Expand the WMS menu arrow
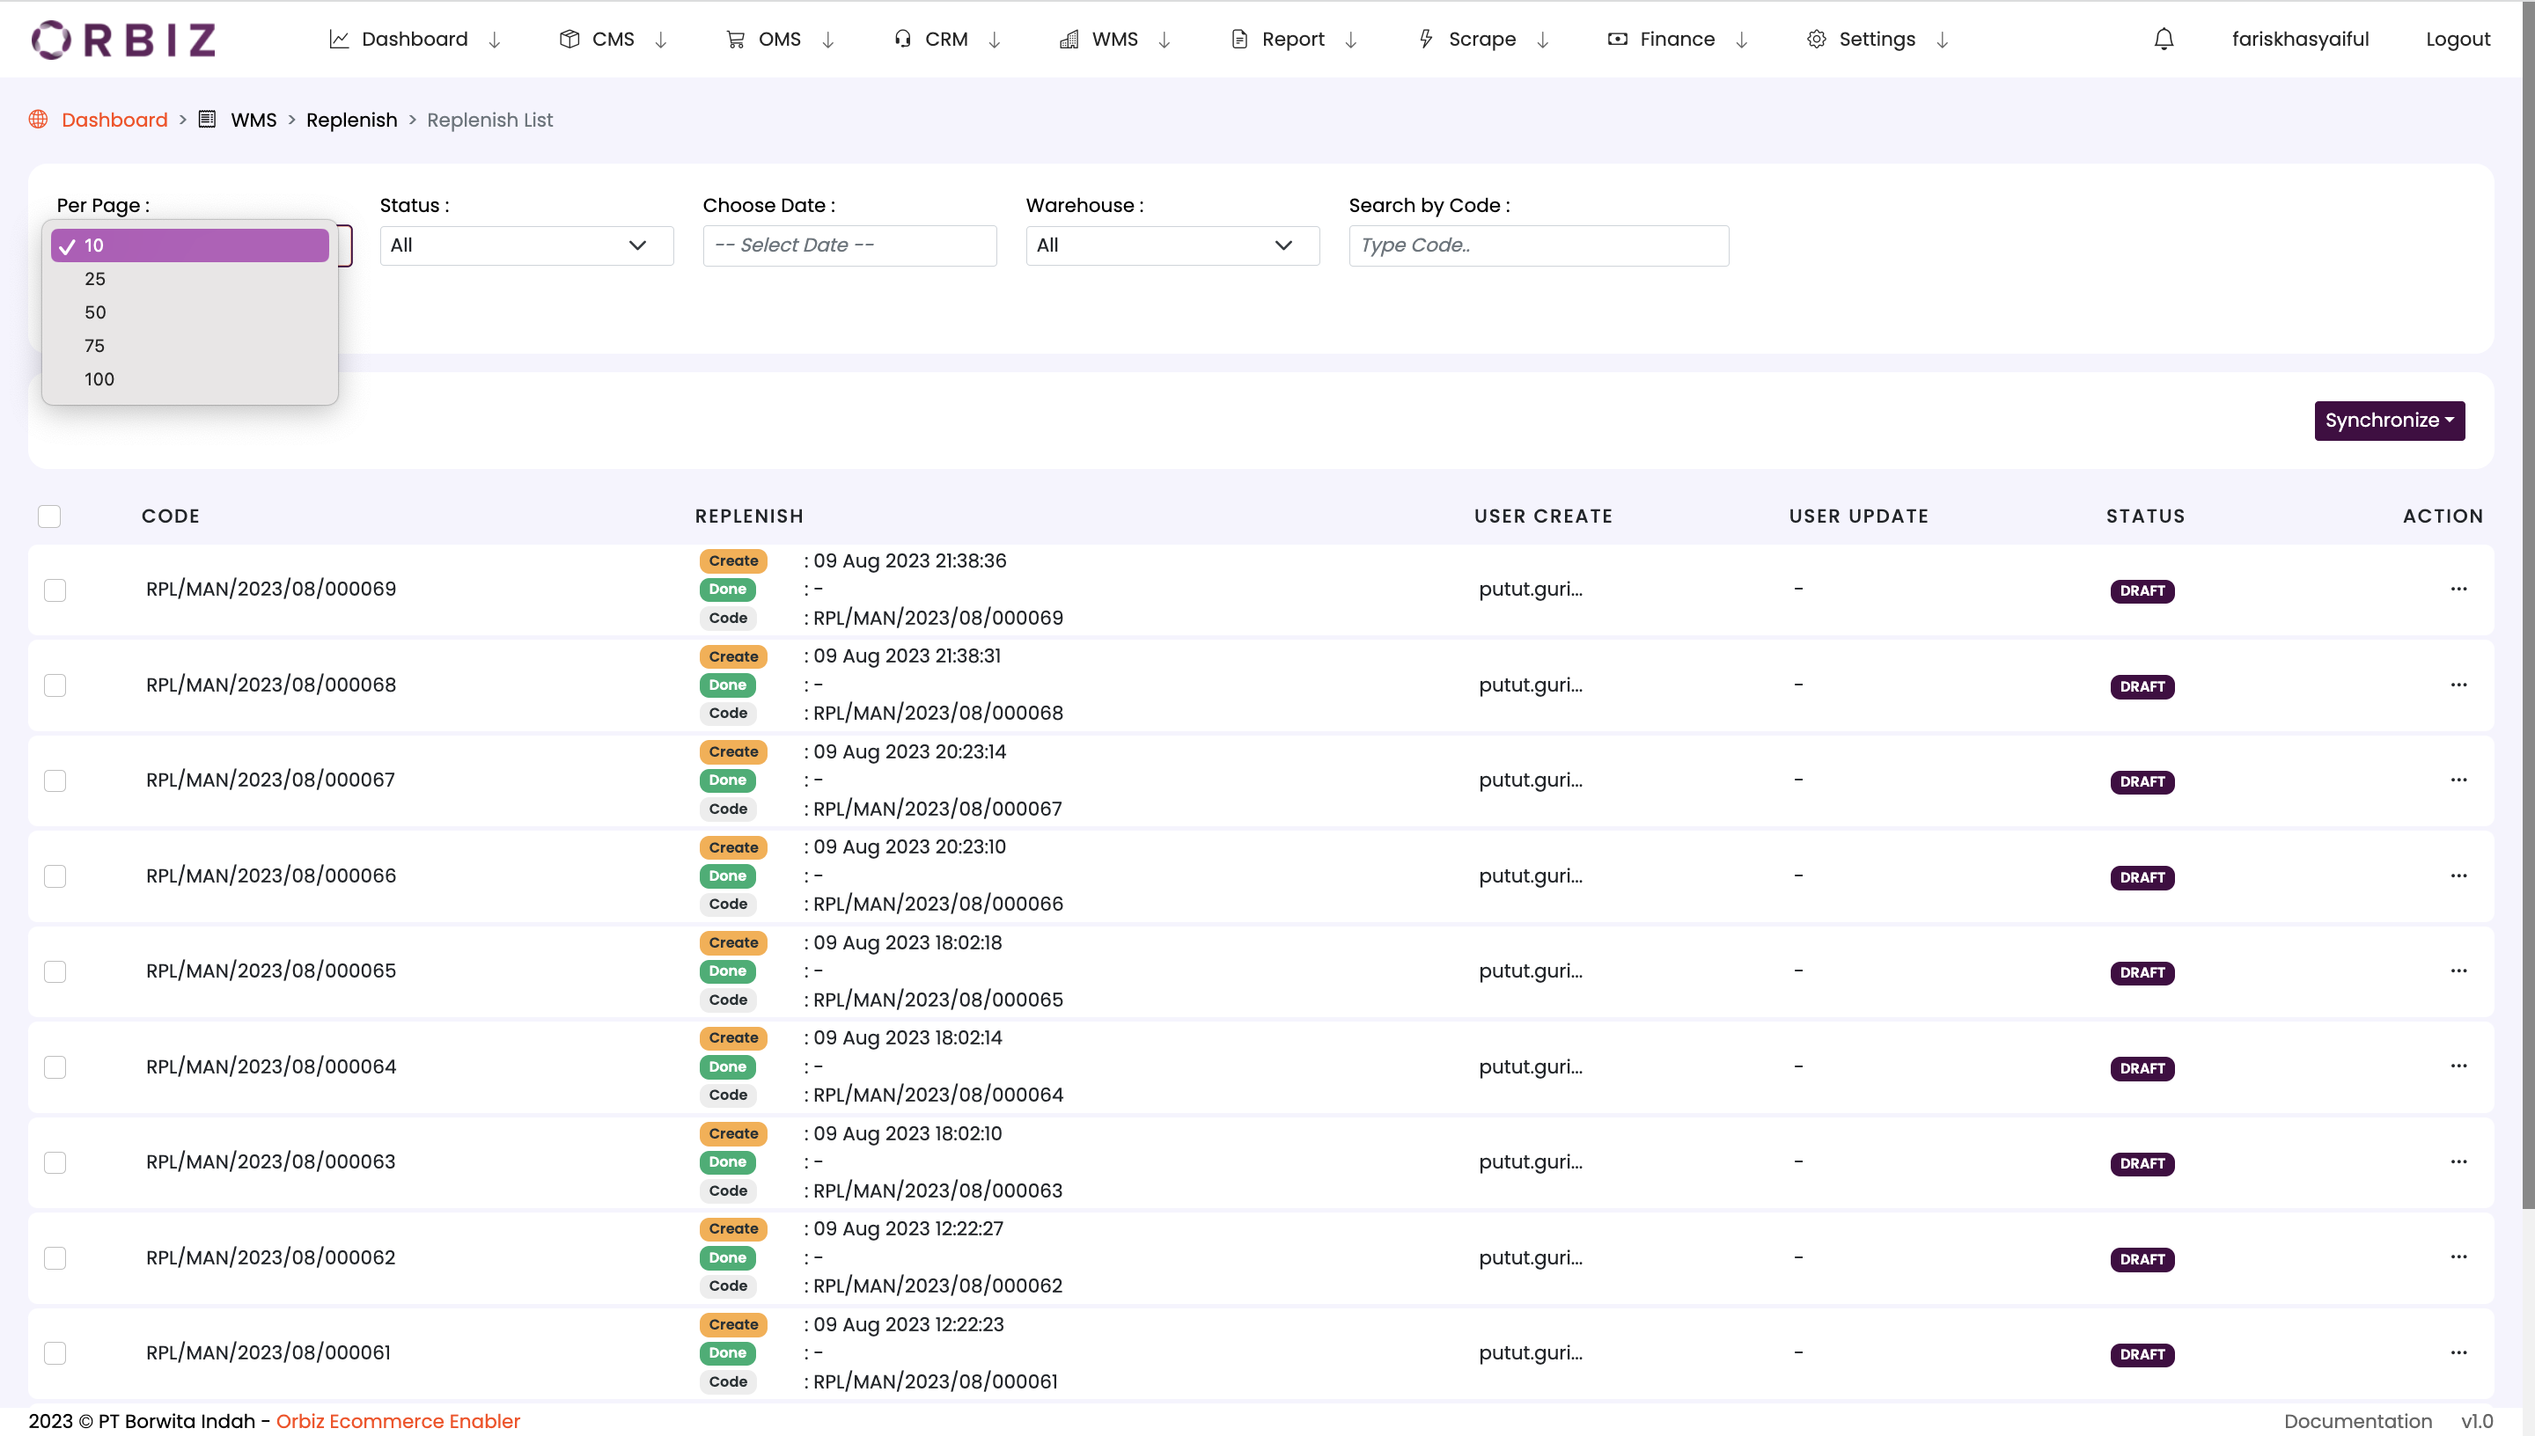2535x1436 pixels. coord(1165,40)
